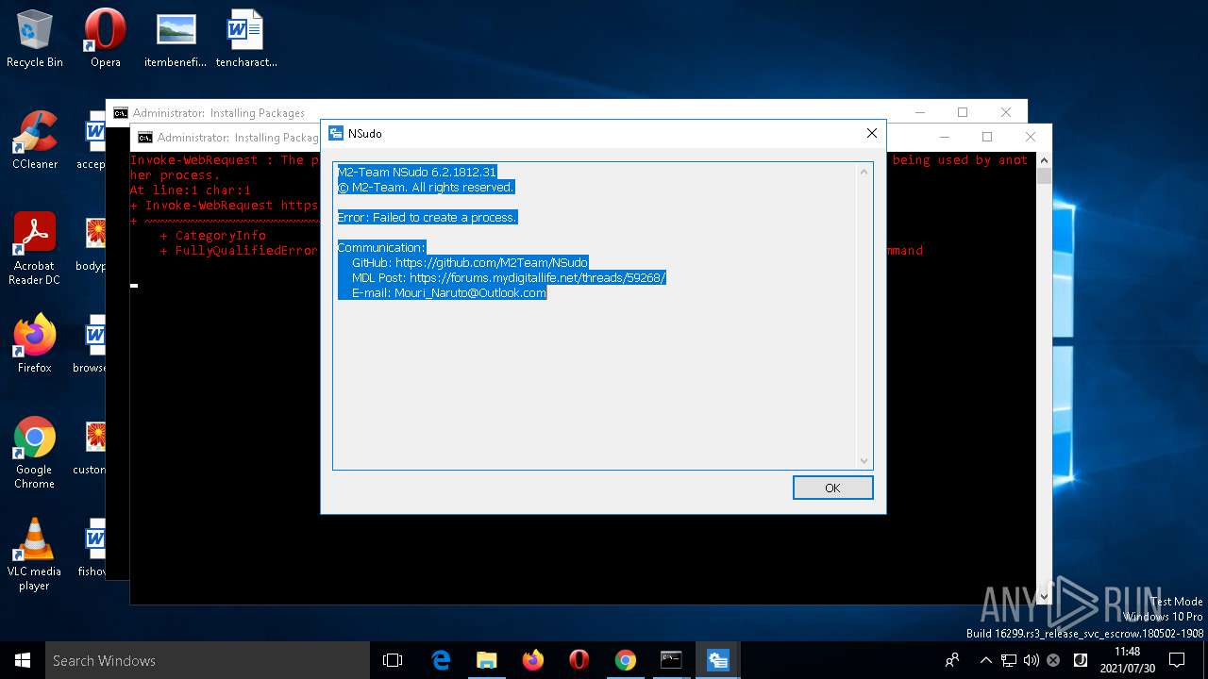Click the MDL Post forum URL line
Viewport: 1208px width, 679px height.
509,277
